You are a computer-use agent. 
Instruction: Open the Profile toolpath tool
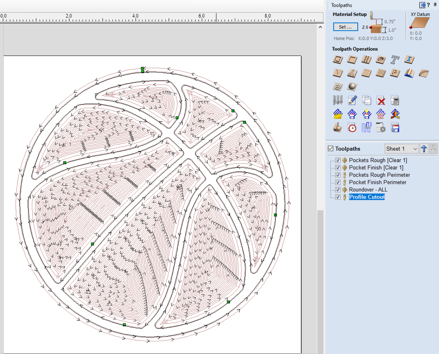(x=338, y=60)
